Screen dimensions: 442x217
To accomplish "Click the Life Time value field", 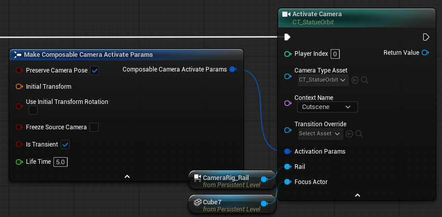I will point(61,162).
